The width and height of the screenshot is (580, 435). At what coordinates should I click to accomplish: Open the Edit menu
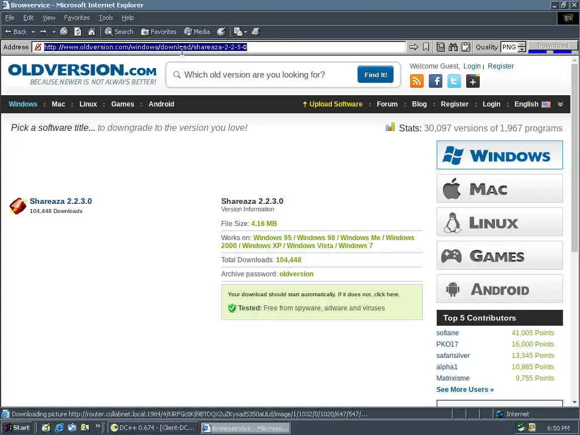[x=28, y=18]
